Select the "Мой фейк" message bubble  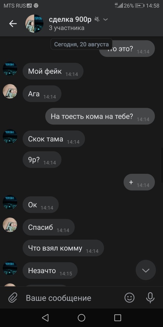53,71
